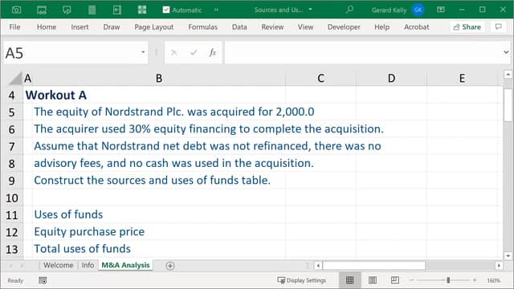Expand the formula bar chevron
The width and height of the screenshot is (514, 289).
506,52
